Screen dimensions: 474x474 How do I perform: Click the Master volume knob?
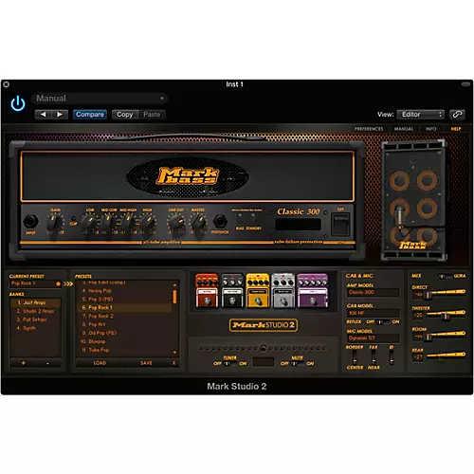(x=198, y=223)
